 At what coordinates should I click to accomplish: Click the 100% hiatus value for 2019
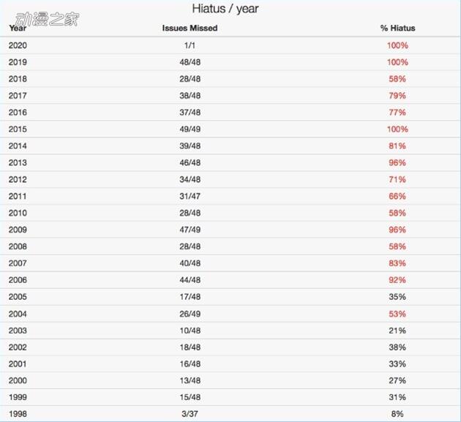[x=397, y=62]
